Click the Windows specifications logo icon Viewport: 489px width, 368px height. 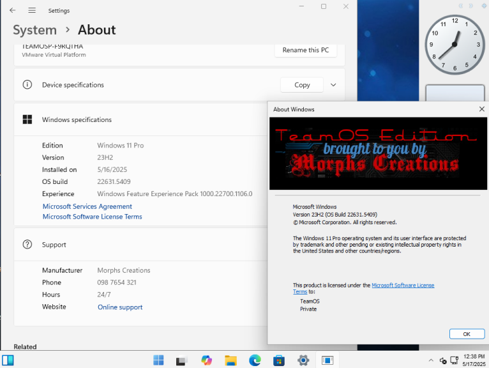[27, 119]
